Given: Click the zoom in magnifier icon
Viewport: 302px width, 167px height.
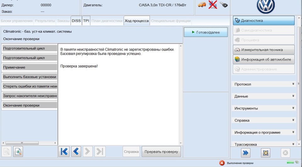Looking at the screenshot, I should (18, 152).
